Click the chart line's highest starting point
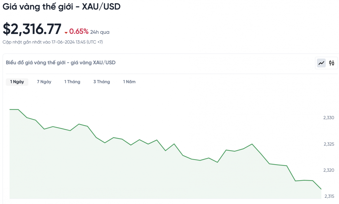This screenshot has height=204, width=339. [x=10, y=109]
